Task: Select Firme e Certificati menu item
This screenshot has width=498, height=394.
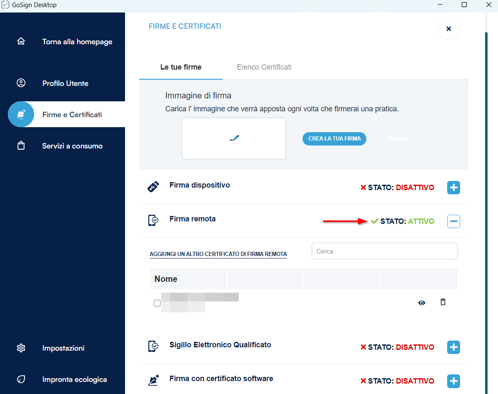Action: (72, 114)
